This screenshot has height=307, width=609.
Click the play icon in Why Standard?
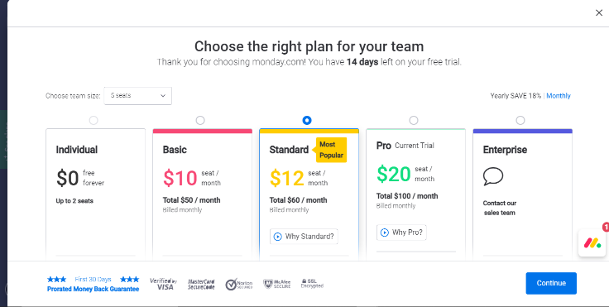[x=277, y=237]
